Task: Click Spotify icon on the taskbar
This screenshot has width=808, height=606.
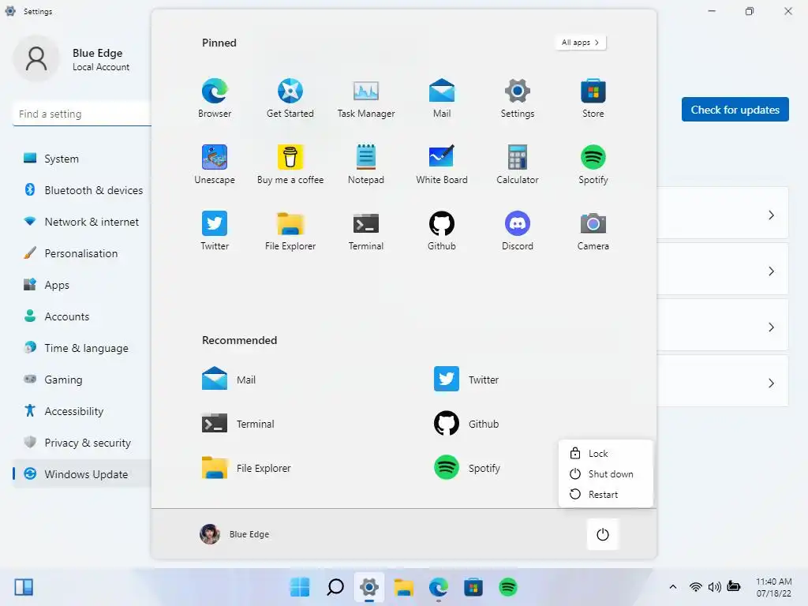Action: (507, 587)
